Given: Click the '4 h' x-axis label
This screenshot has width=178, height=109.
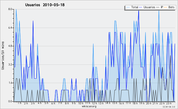Looking at the screenshot, I should tap(39, 103).
